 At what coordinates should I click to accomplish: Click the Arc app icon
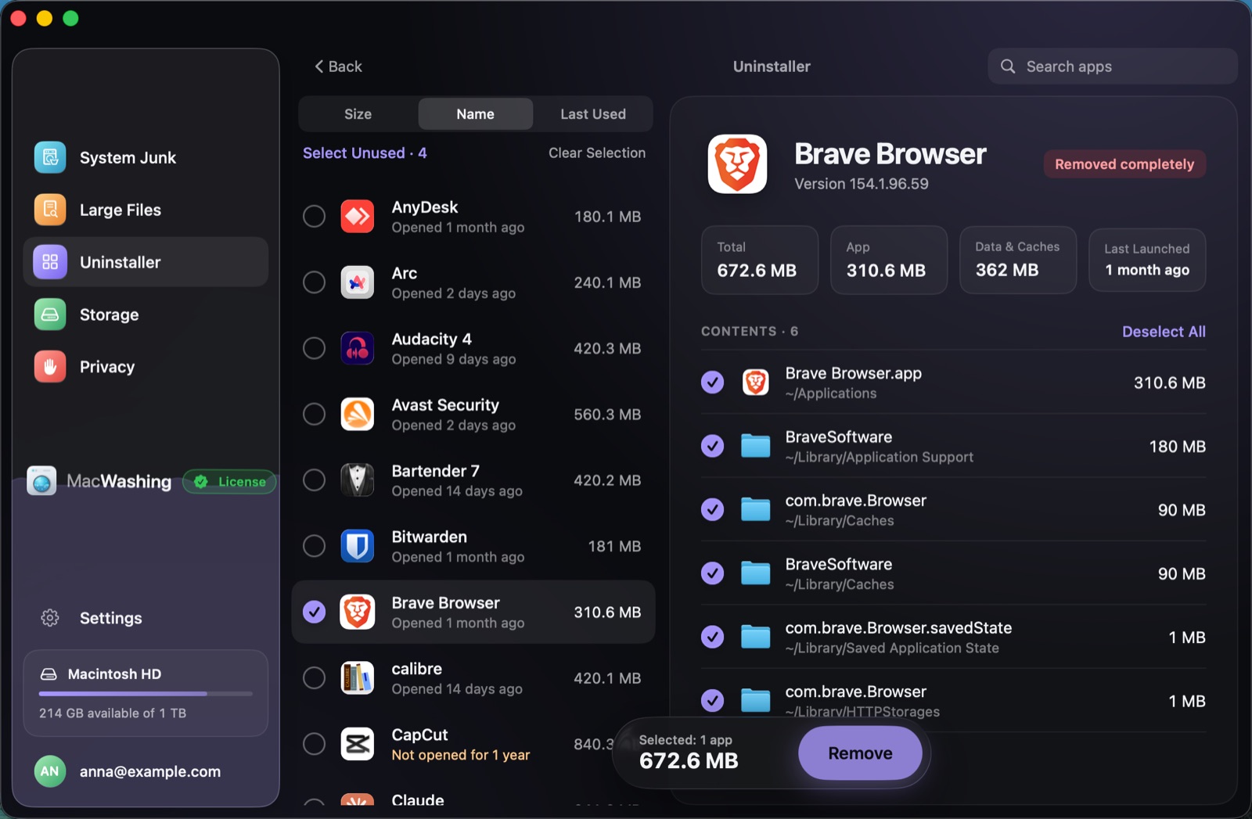coord(358,282)
